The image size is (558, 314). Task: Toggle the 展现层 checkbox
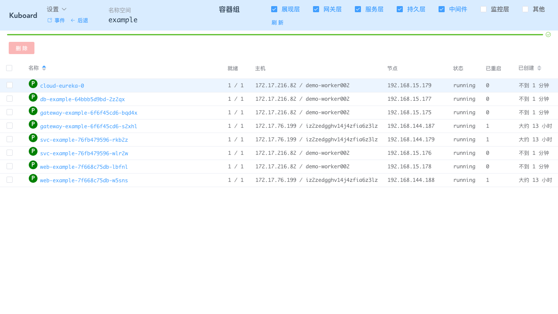[274, 9]
